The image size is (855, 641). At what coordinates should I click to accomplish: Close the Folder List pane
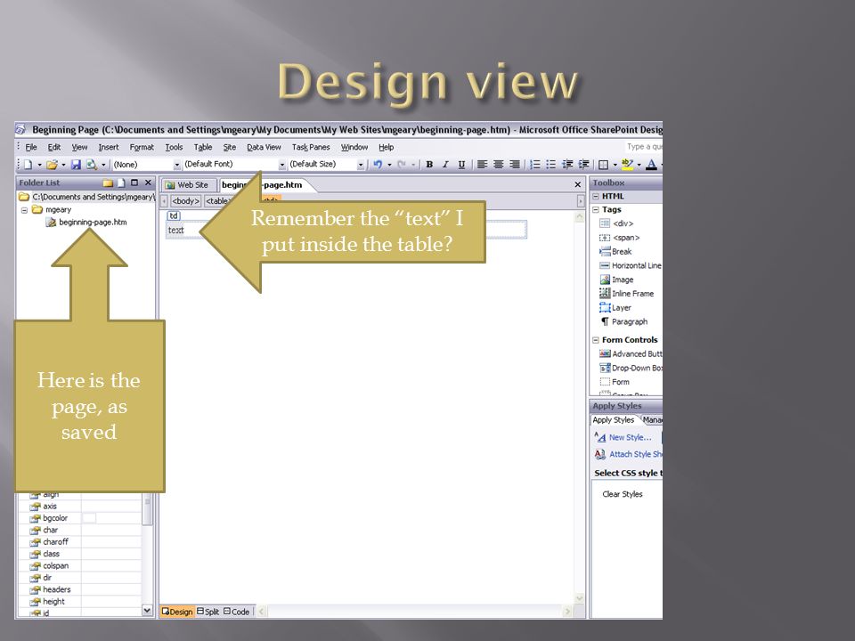pyautogui.click(x=148, y=183)
